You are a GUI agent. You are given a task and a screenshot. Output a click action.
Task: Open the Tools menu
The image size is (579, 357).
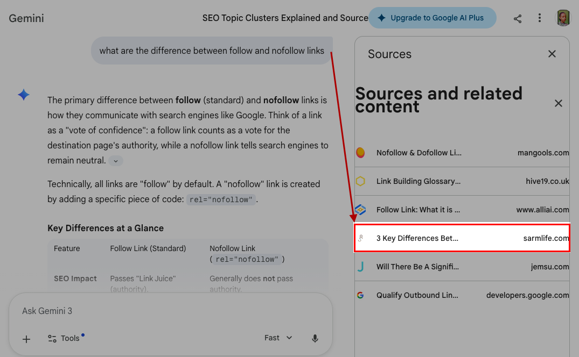tap(65, 338)
